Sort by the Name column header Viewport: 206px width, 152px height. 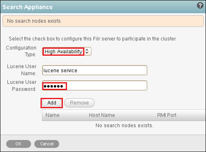[53, 115]
